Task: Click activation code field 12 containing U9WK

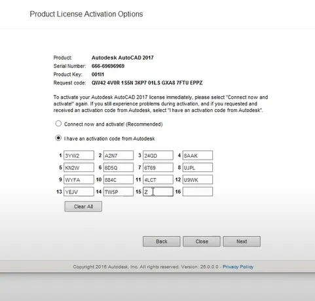Action: click(x=198, y=180)
